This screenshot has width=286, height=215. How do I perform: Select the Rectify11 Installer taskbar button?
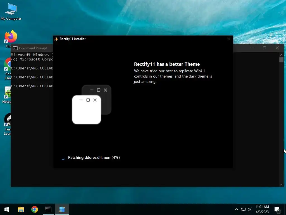pyautogui.click(x=62, y=209)
